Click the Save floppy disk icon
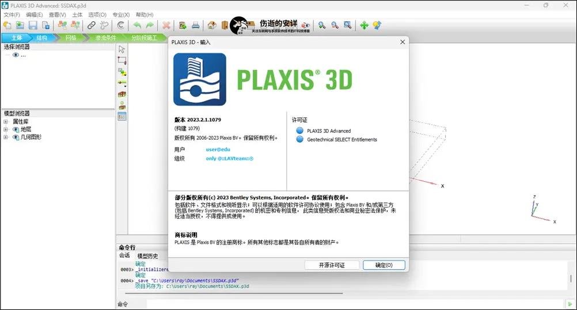 [x=33, y=25]
